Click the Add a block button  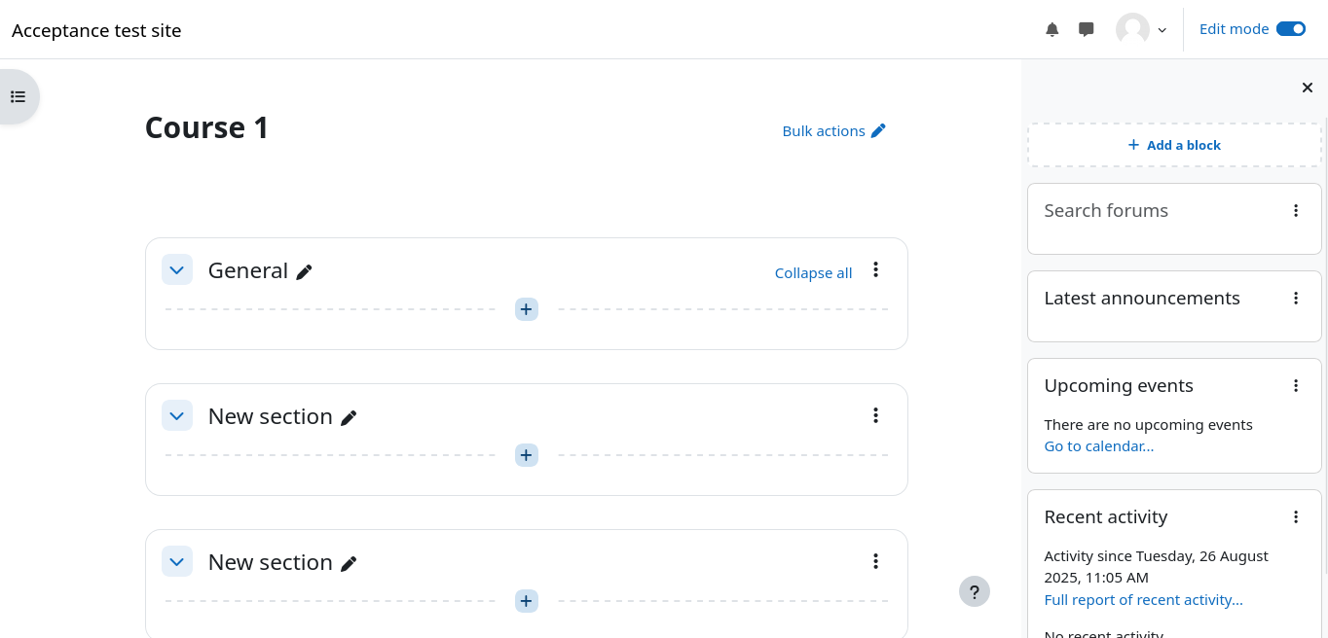(1174, 145)
